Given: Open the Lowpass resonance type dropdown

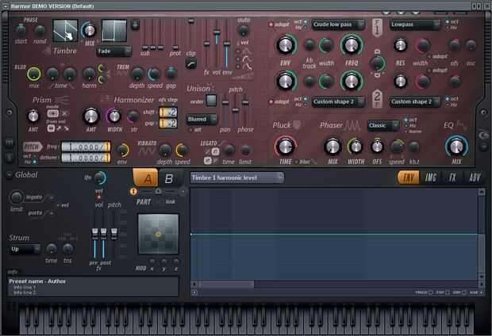Looking at the screenshot, I should tap(414, 25).
